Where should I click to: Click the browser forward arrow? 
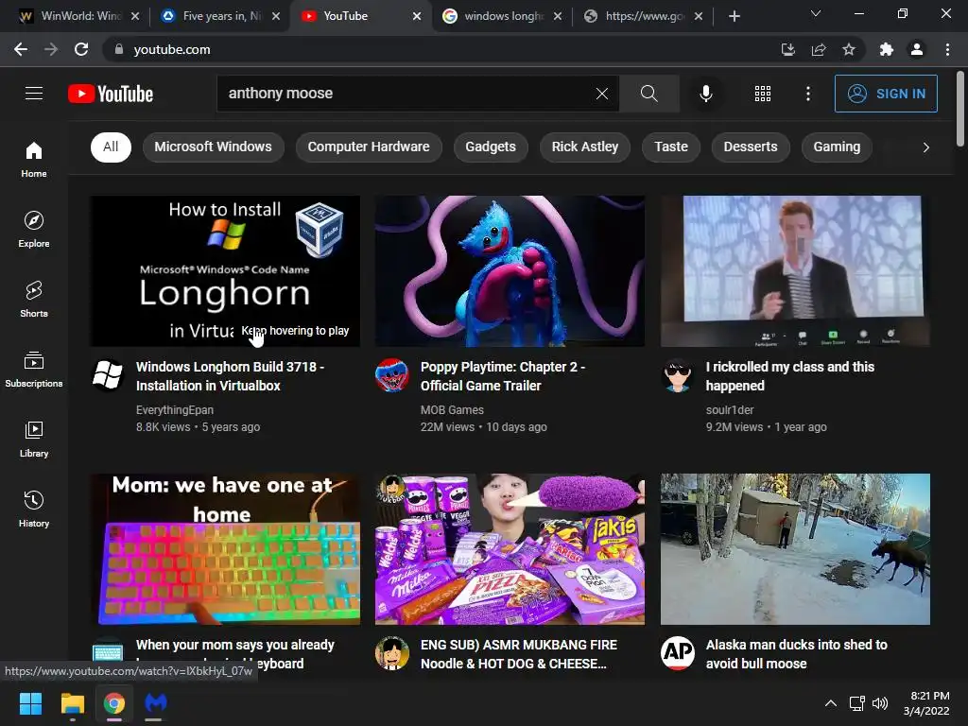[51, 49]
